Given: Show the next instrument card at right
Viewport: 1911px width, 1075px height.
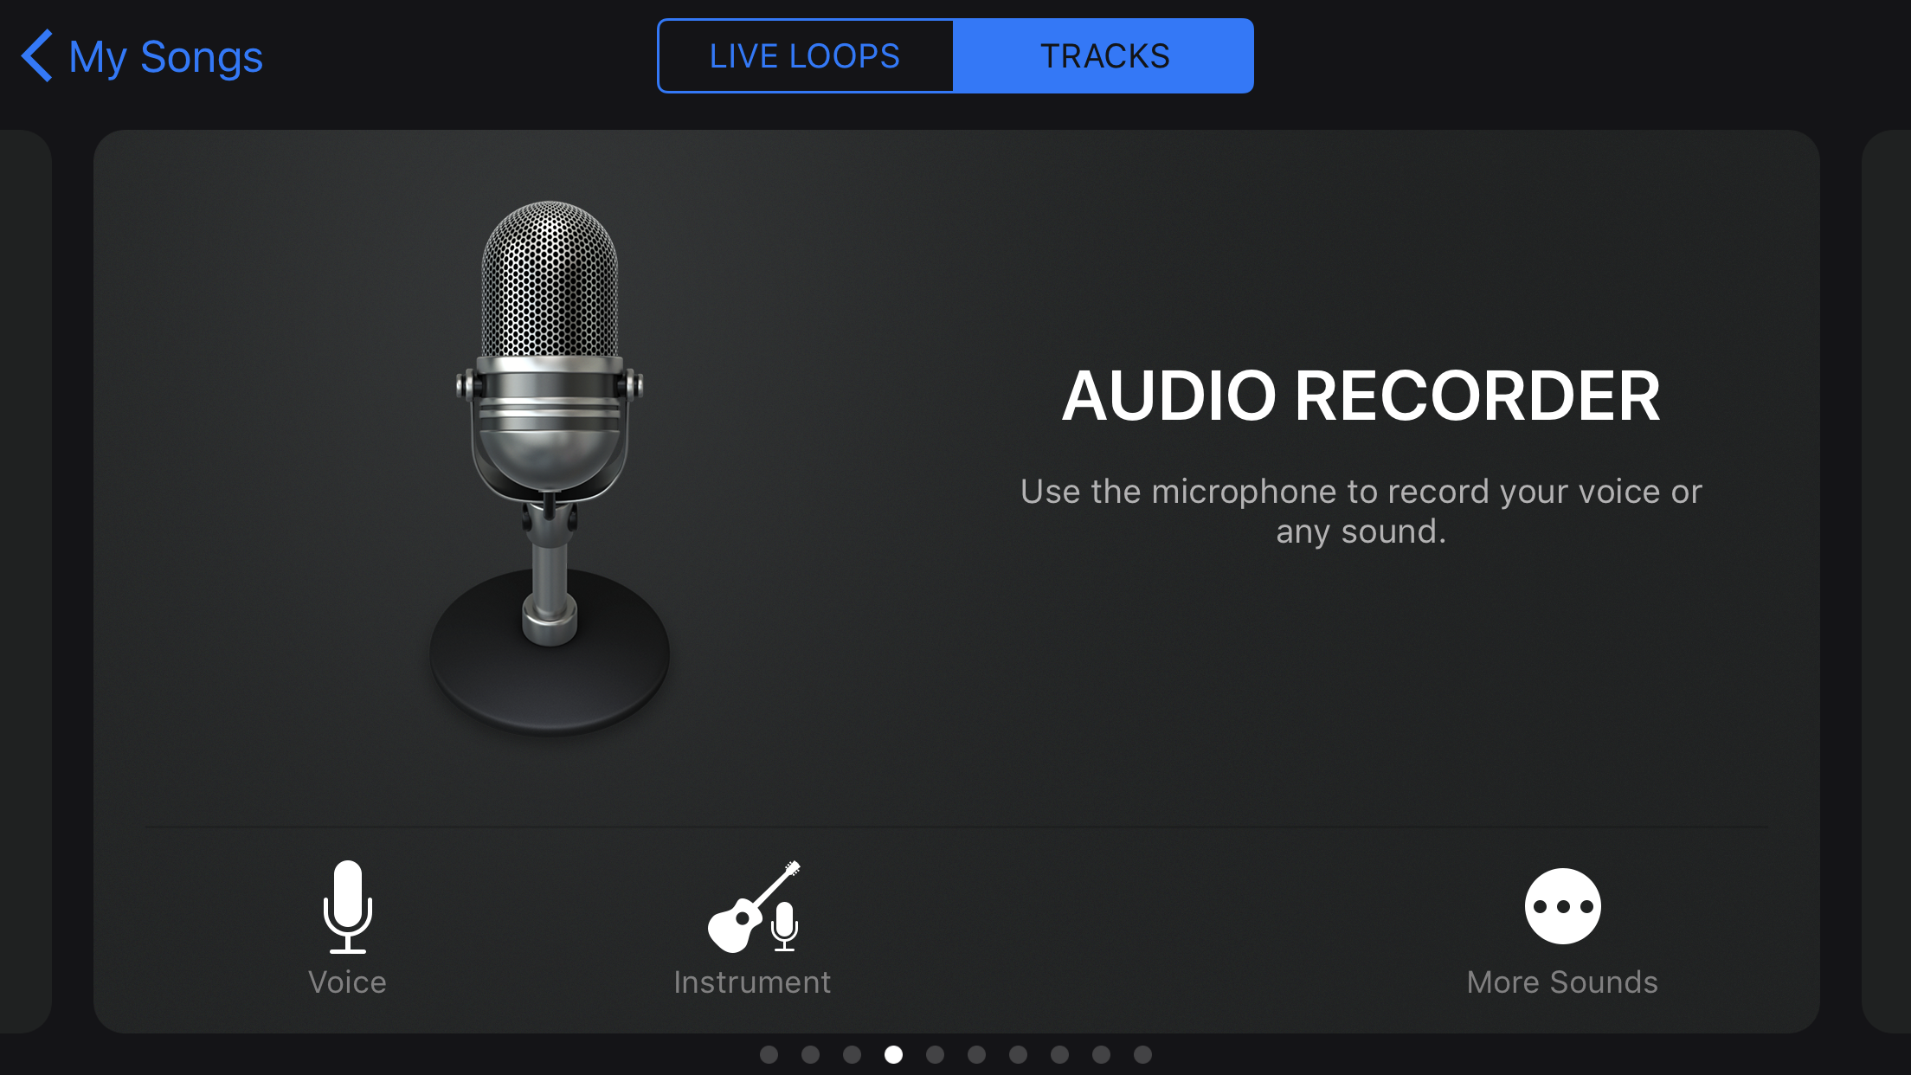Looking at the screenshot, I should (1887, 580).
